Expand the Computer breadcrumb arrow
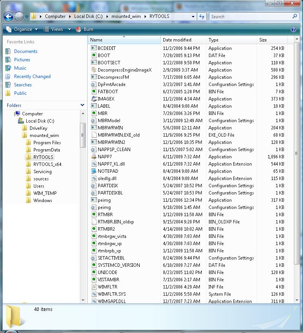Viewport: 303px width, 333px height. pyautogui.click(x=70, y=16)
